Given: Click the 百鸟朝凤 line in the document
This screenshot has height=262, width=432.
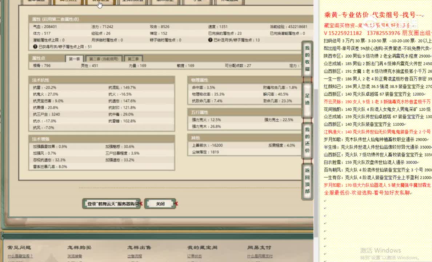Looking at the screenshot, I should (x=377, y=170).
